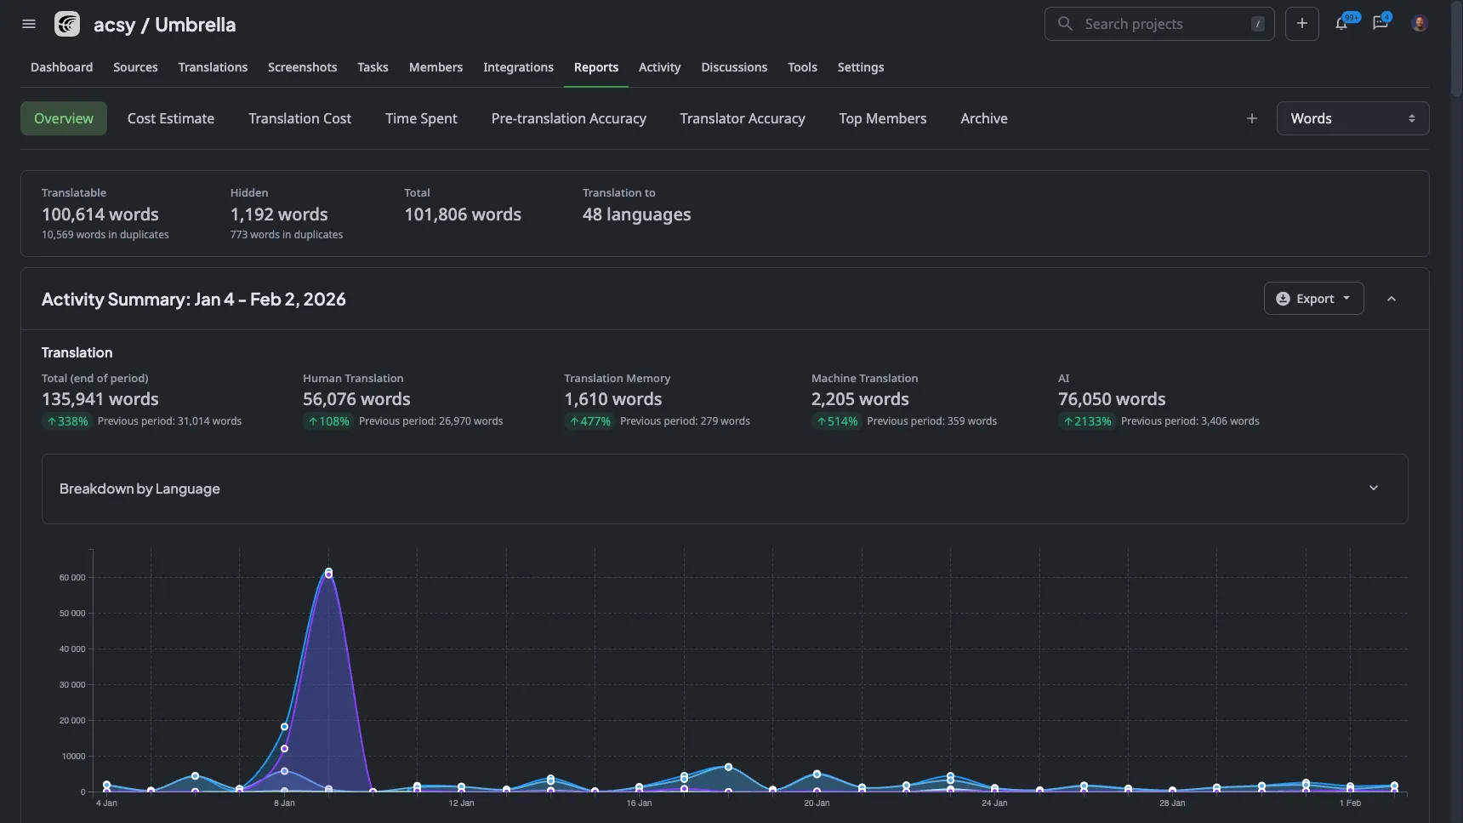Select the Cost Estimate tab
Screen dimensions: 1463x823
click(x=170, y=118)
